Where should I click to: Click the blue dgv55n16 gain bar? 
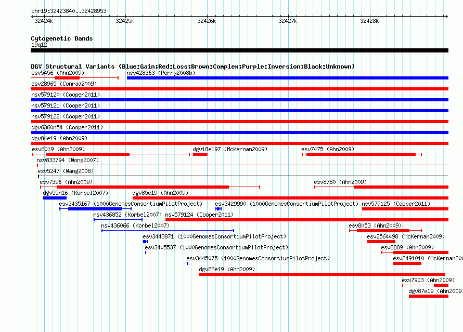click(x=55, y=198)
